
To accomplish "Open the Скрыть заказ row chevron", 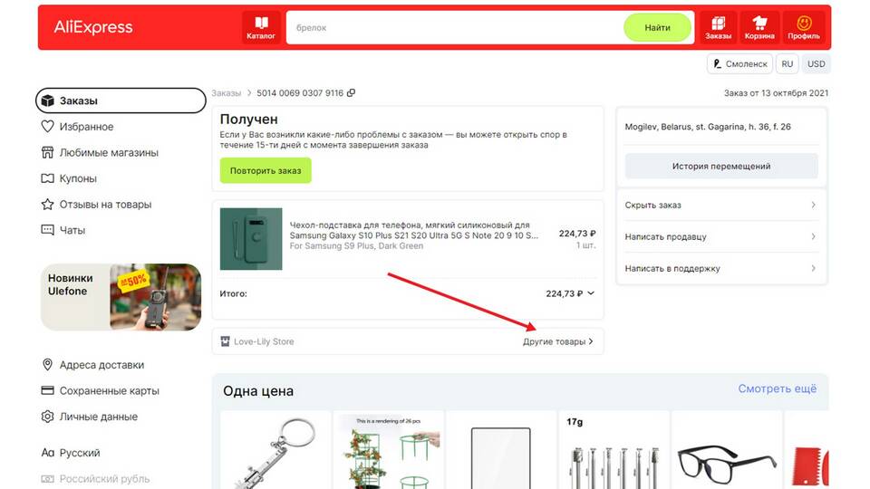I will (813, 205).
